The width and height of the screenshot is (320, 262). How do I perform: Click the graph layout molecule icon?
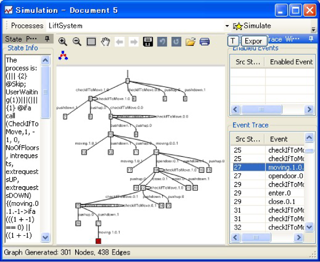(63, 55)
